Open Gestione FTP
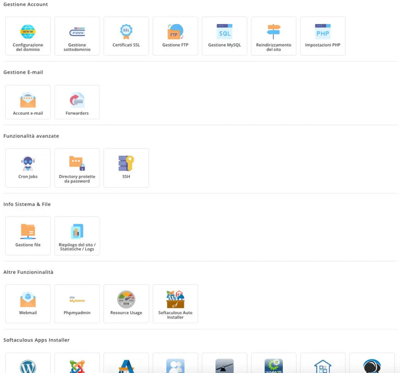The image size is (400, 373). pyautogui.click(x=175, y=36)
